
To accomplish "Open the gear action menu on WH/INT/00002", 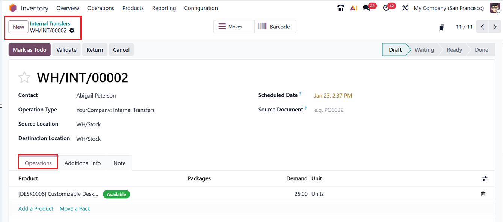I will click(71, 31).
